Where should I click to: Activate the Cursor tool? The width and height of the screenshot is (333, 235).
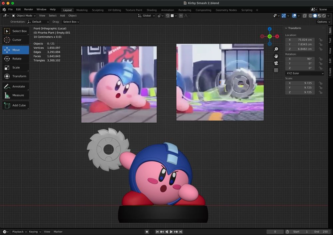click(x=16, y=40)
